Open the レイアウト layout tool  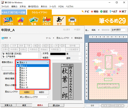click(x=8, y=21)
